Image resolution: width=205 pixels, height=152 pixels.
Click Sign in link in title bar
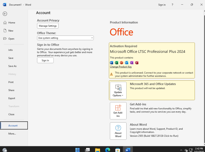pos(162,5)
